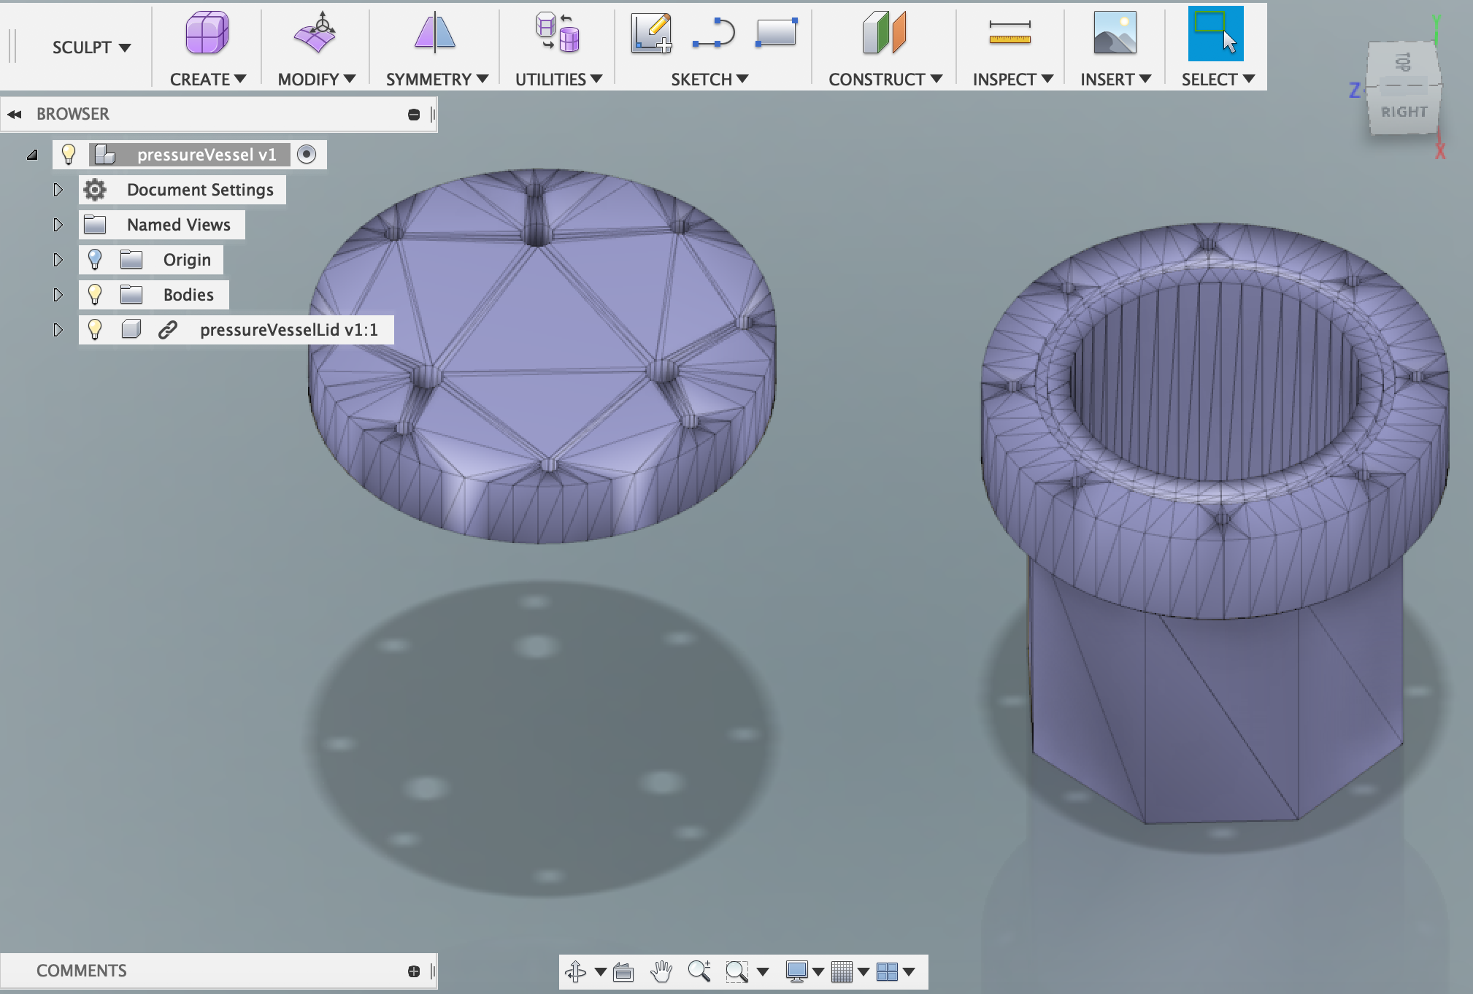Click the Named Views menu item
The width and height of the screenshot is (1473, 994).
point(177,223)
